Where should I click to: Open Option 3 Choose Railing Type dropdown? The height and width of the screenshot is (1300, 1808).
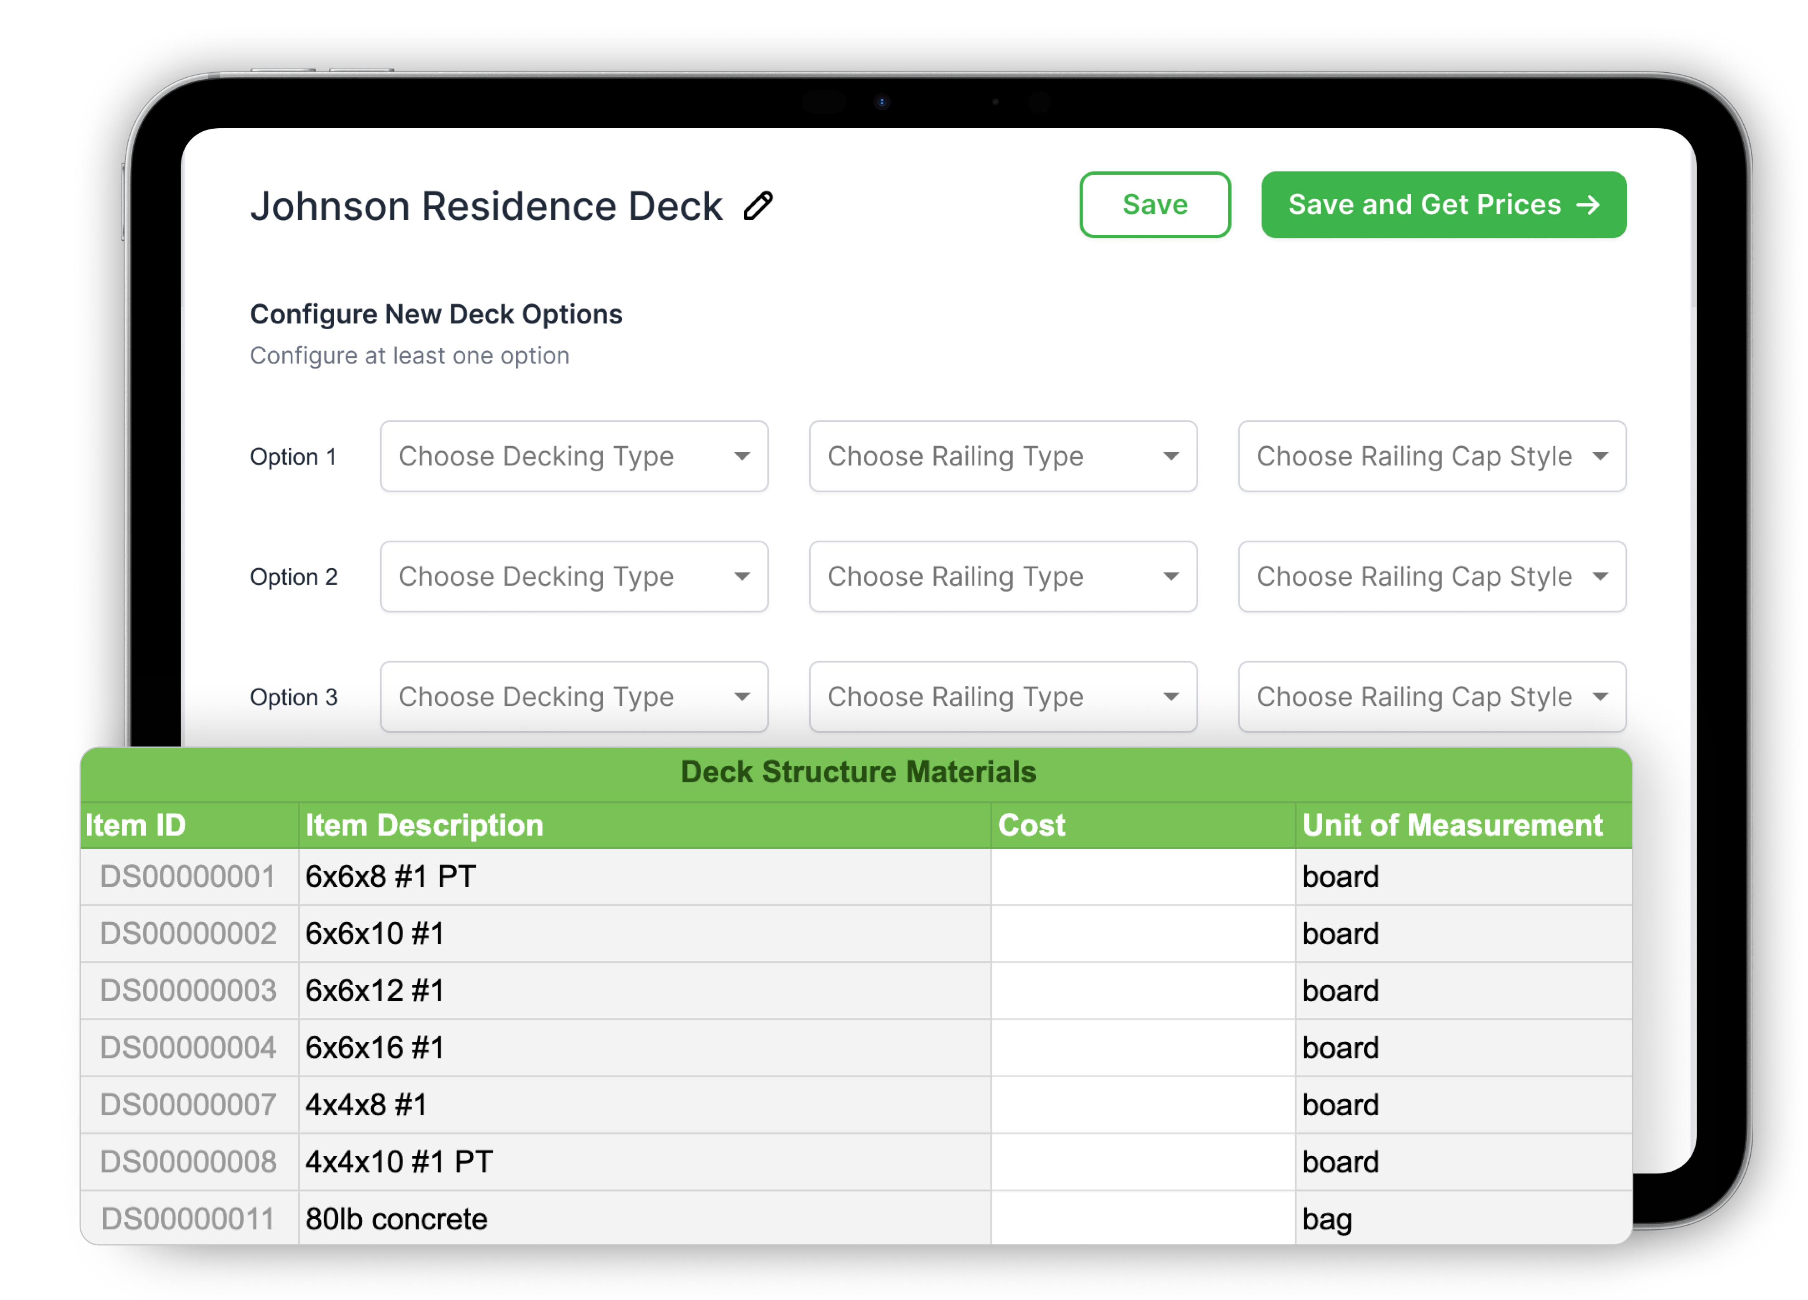[1003, 697]
